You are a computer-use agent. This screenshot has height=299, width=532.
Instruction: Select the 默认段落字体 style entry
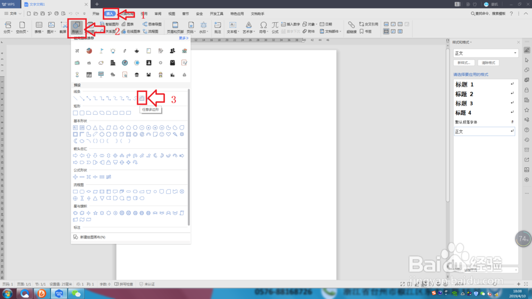click(x=484, y=122)
